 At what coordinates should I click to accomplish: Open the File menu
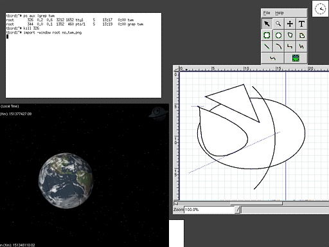pyautogui.click(x=267, y=13)
